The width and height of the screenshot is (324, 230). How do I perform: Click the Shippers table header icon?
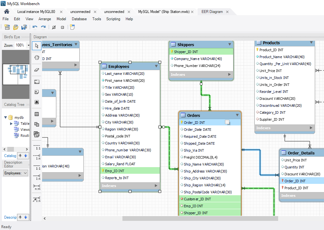click(x=173, y=44)
